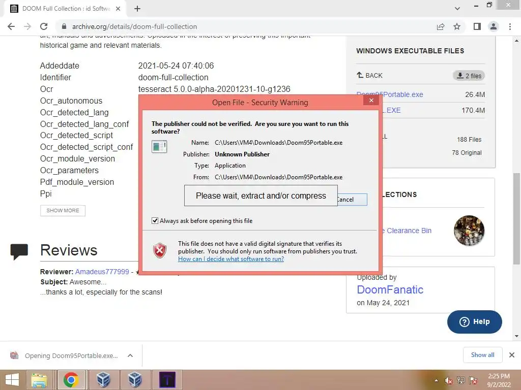Click Show all downloads
Viewport: 521px width, 390px height.
click(482, 355)
